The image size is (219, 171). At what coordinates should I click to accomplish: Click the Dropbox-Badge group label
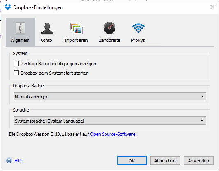tap(28, 86)
